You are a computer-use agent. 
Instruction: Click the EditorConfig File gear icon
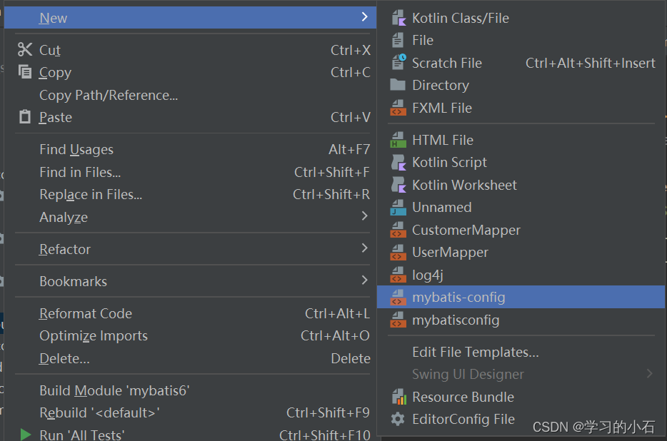pyautogui.click(x=398, y=420)
